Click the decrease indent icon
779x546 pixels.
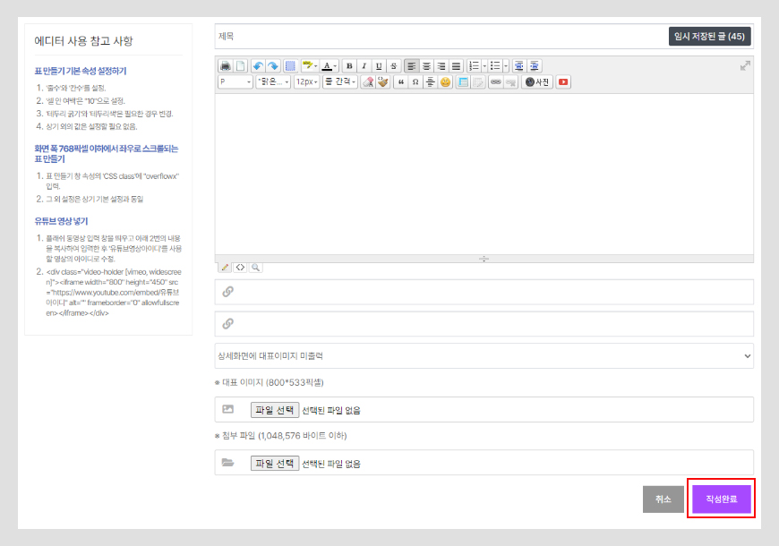coord(519,65)
